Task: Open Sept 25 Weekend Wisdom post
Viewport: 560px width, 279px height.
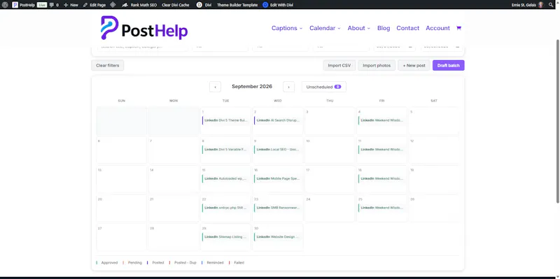Action: (x=381, y=208)
